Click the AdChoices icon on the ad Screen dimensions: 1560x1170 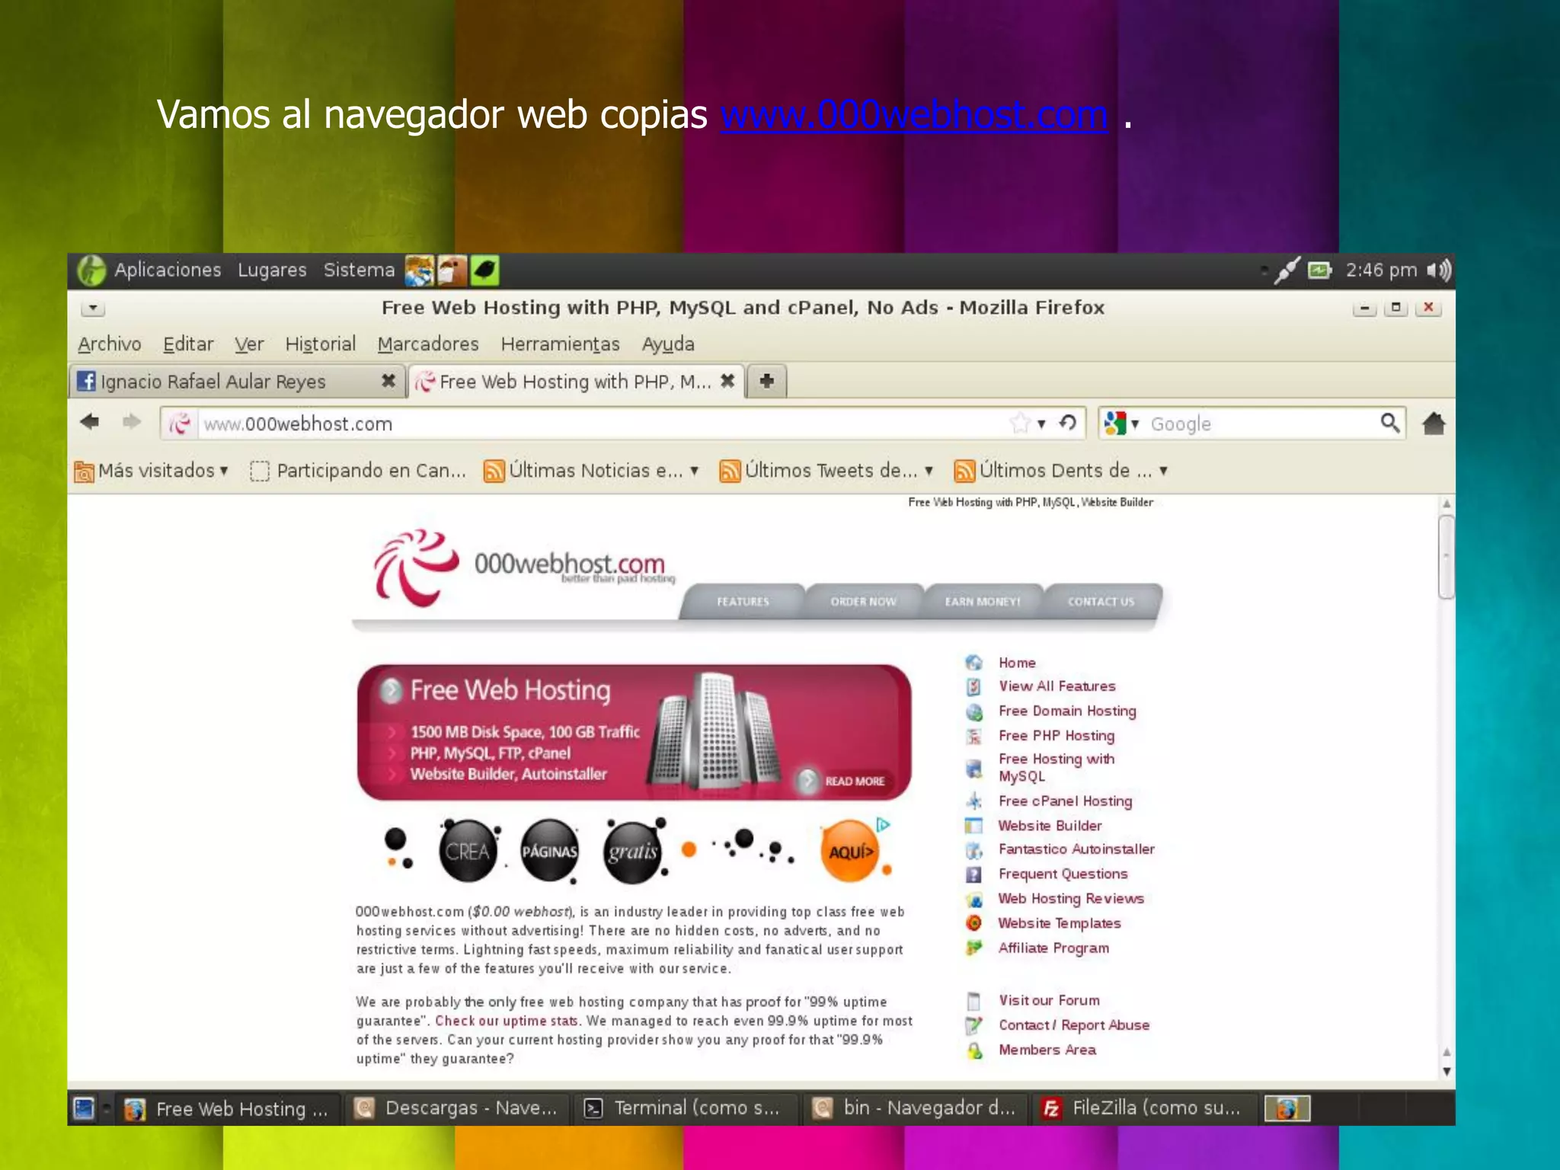click(884, 824)
